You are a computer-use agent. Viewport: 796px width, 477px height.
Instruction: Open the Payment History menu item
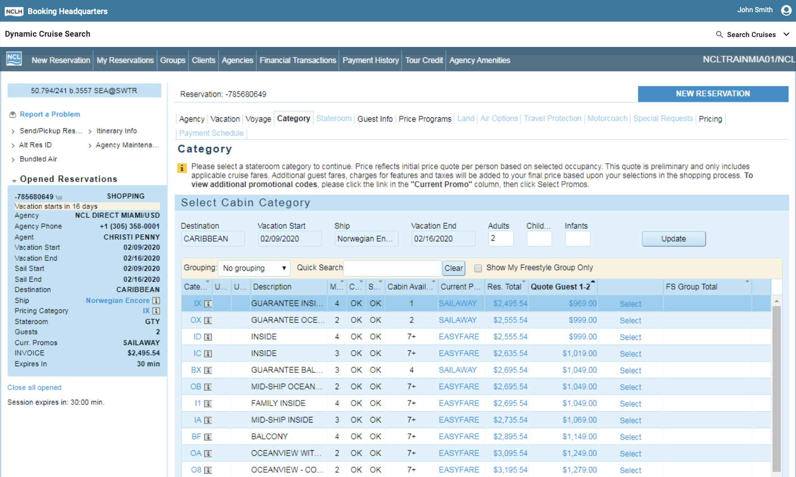coord(370,60)
